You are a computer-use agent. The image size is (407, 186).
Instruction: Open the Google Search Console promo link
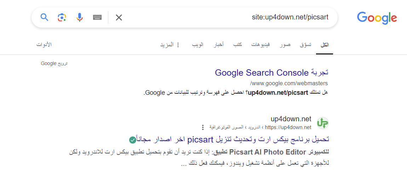[271, 72]
